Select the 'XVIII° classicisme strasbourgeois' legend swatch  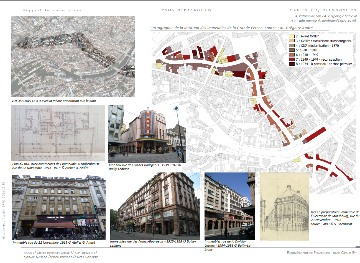292,41
